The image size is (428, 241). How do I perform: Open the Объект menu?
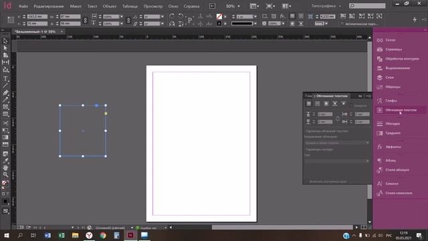[x=110, y=6]
